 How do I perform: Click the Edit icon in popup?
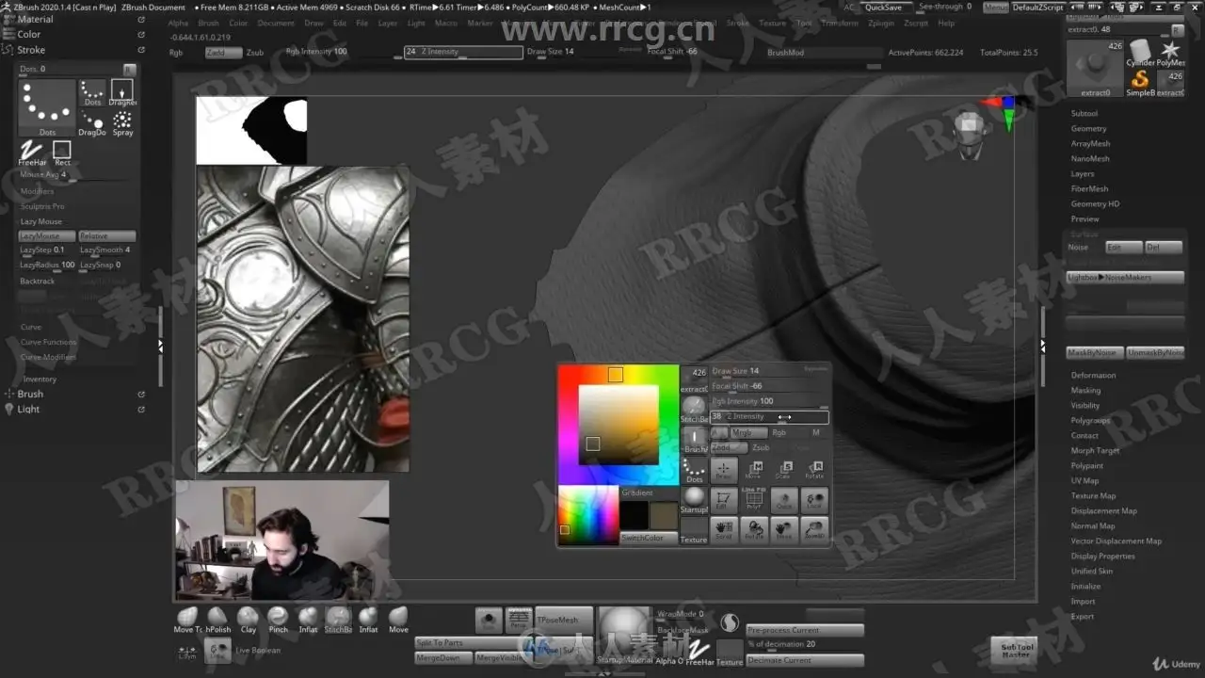coord(723,500)
